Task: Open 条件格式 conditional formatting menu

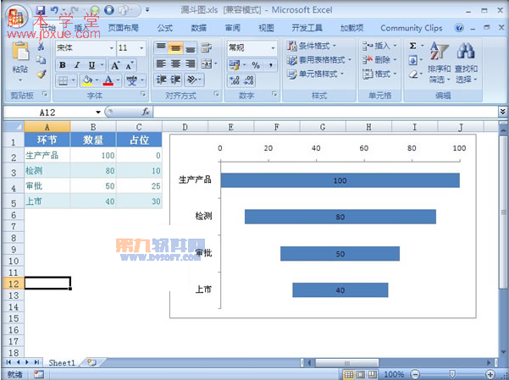Action: tap(312, 46)
